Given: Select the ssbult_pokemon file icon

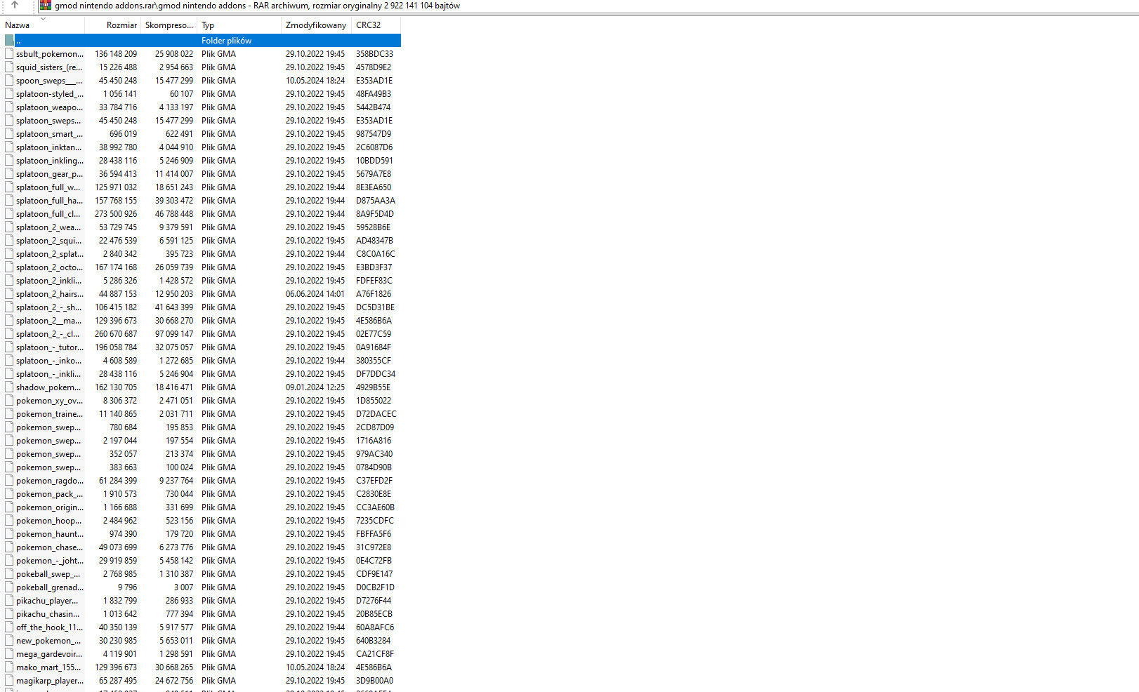Looking at the screenshot, I should click(8, 53).
